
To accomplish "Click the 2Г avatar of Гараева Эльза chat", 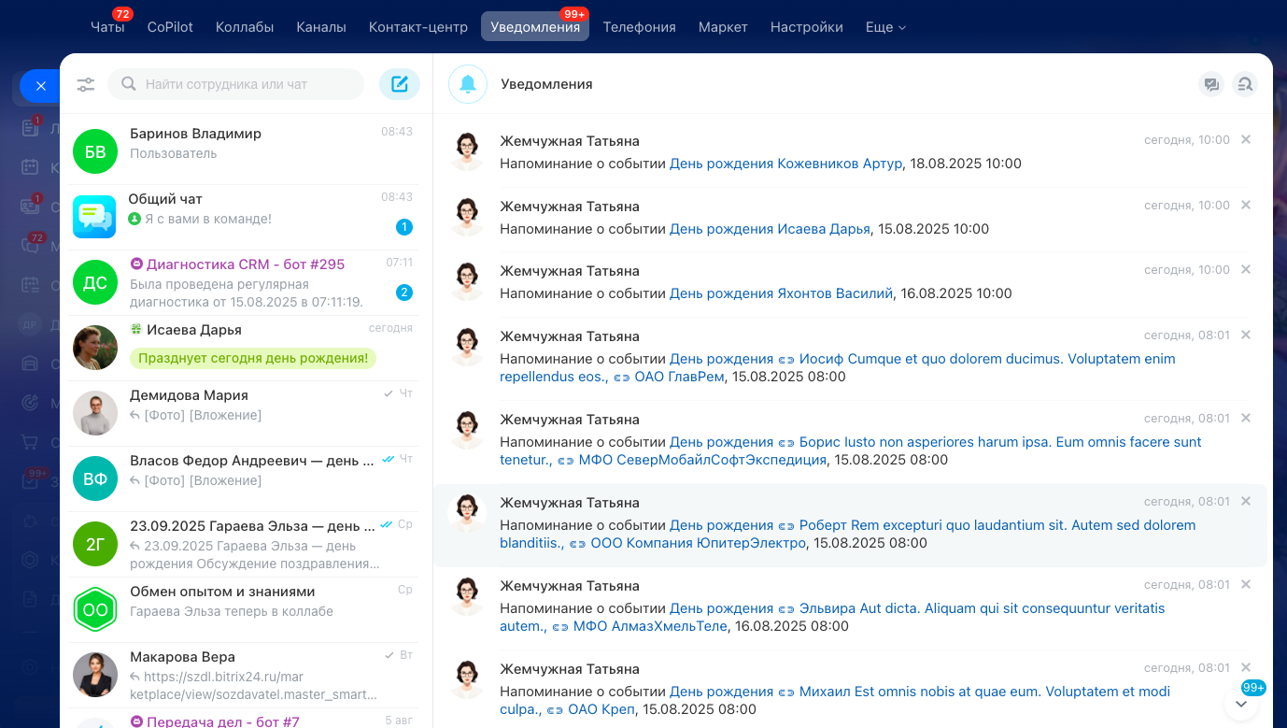I will point(95,544).
